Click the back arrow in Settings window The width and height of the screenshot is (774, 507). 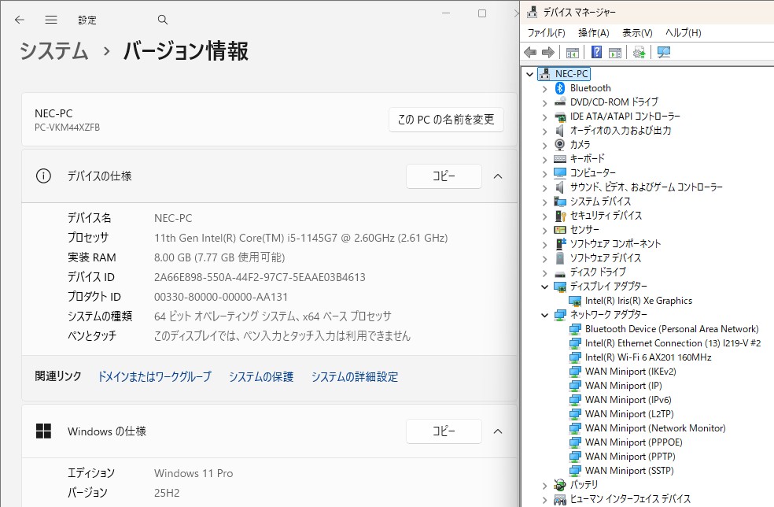coord(20,20)
